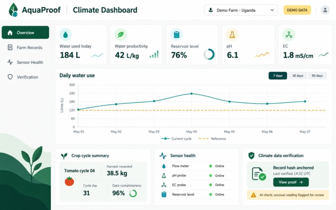Click the chevron arrow of the farm selector

272,10
